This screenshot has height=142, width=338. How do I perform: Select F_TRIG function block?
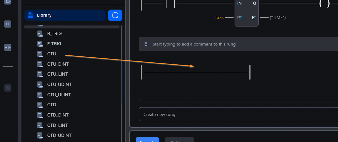(54, 43)
